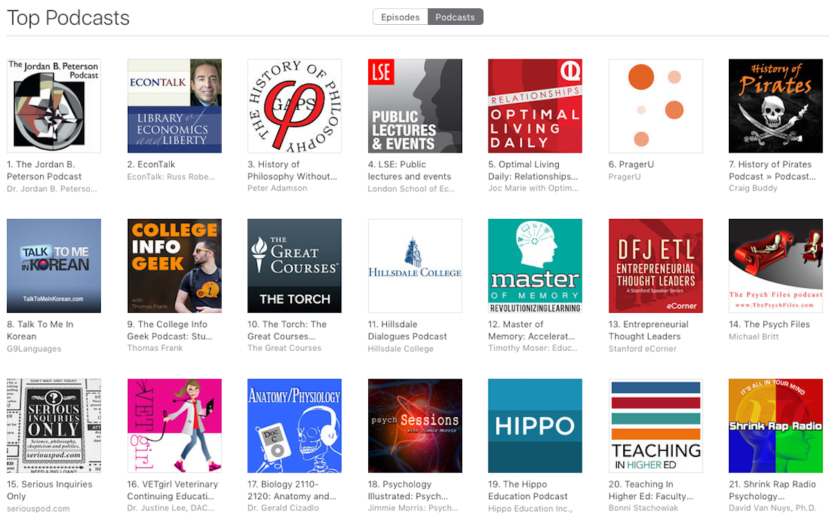Select the DFJ ETL Entrepreneurial Thought Leaders artwork
The height and width of the screenshot is (522, 829).
pos(656,266)
